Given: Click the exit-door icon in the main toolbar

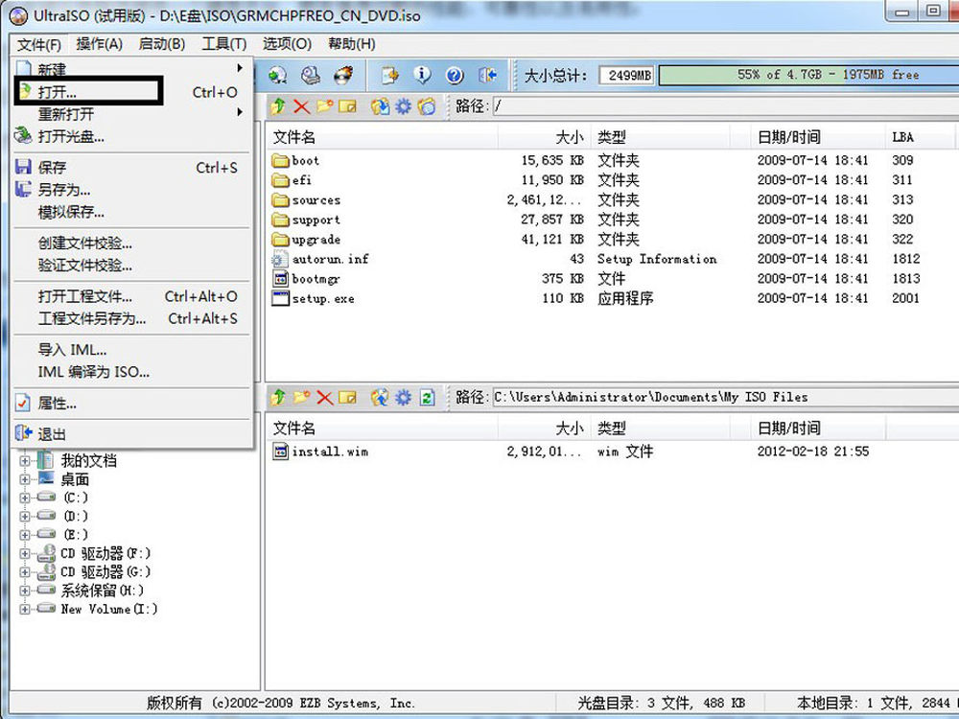Looking at the screenshot, I should click(x=488, y=75).
